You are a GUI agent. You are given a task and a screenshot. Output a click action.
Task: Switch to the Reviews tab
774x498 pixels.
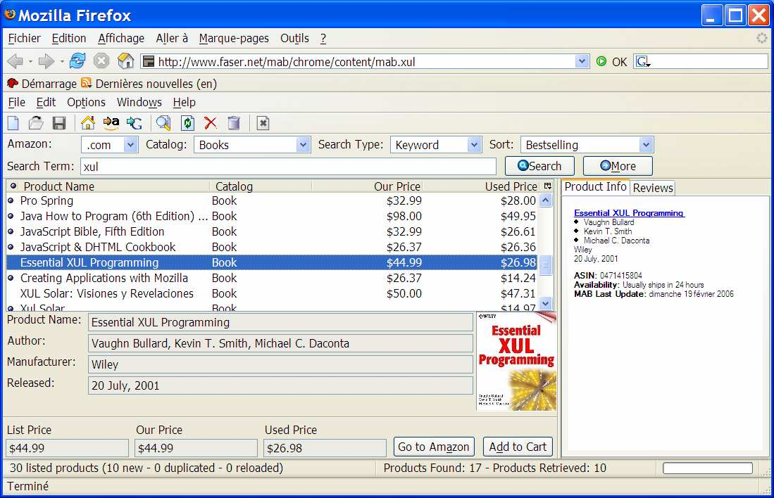pyautogui.click(x=652, y=188)
